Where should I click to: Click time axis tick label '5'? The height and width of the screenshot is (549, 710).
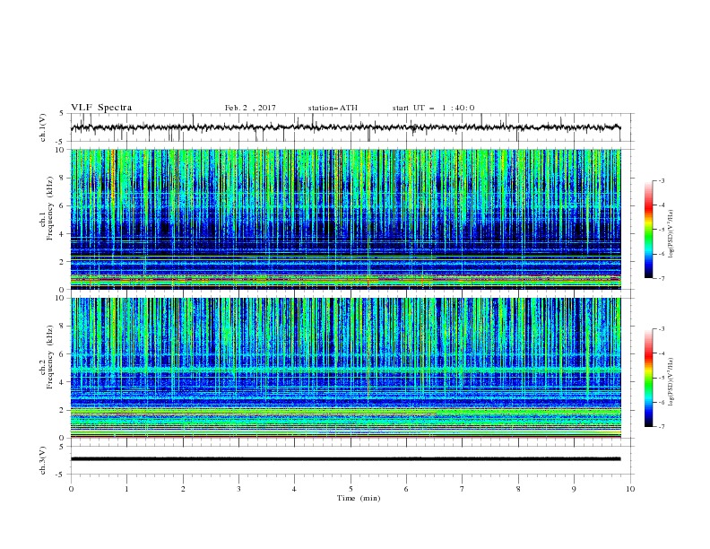(351, 489)
